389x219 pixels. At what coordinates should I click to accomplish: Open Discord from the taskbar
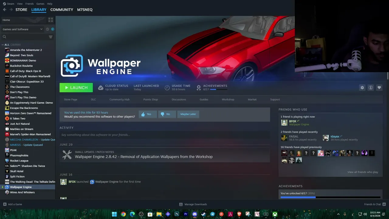(194, 214)
